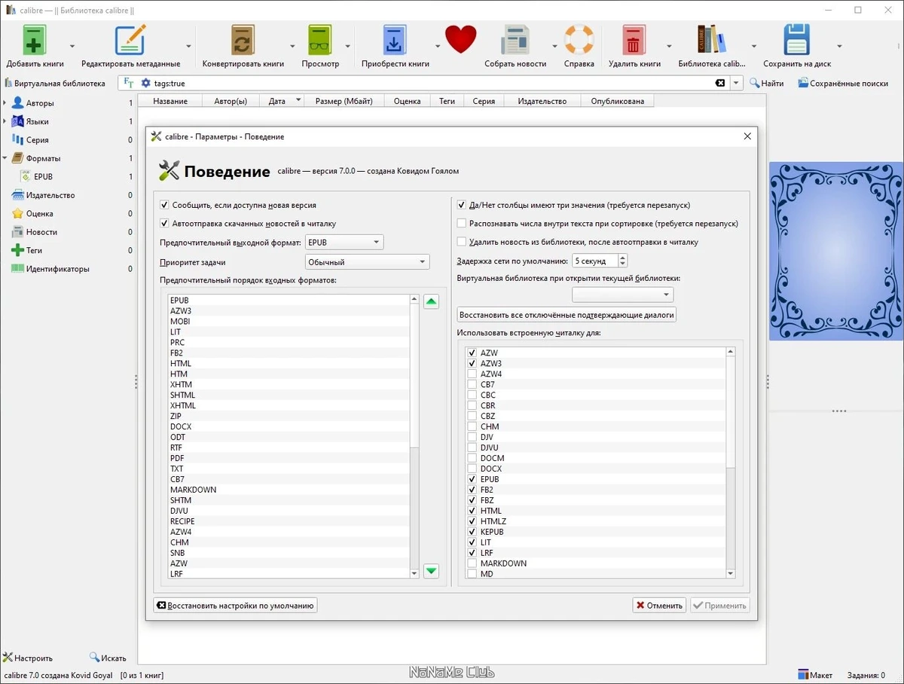This screenshot has width=904, height=684.
Task: Toggle Автоотправка скачанных новостей в читалку
Action: click(x=164, y=224)
